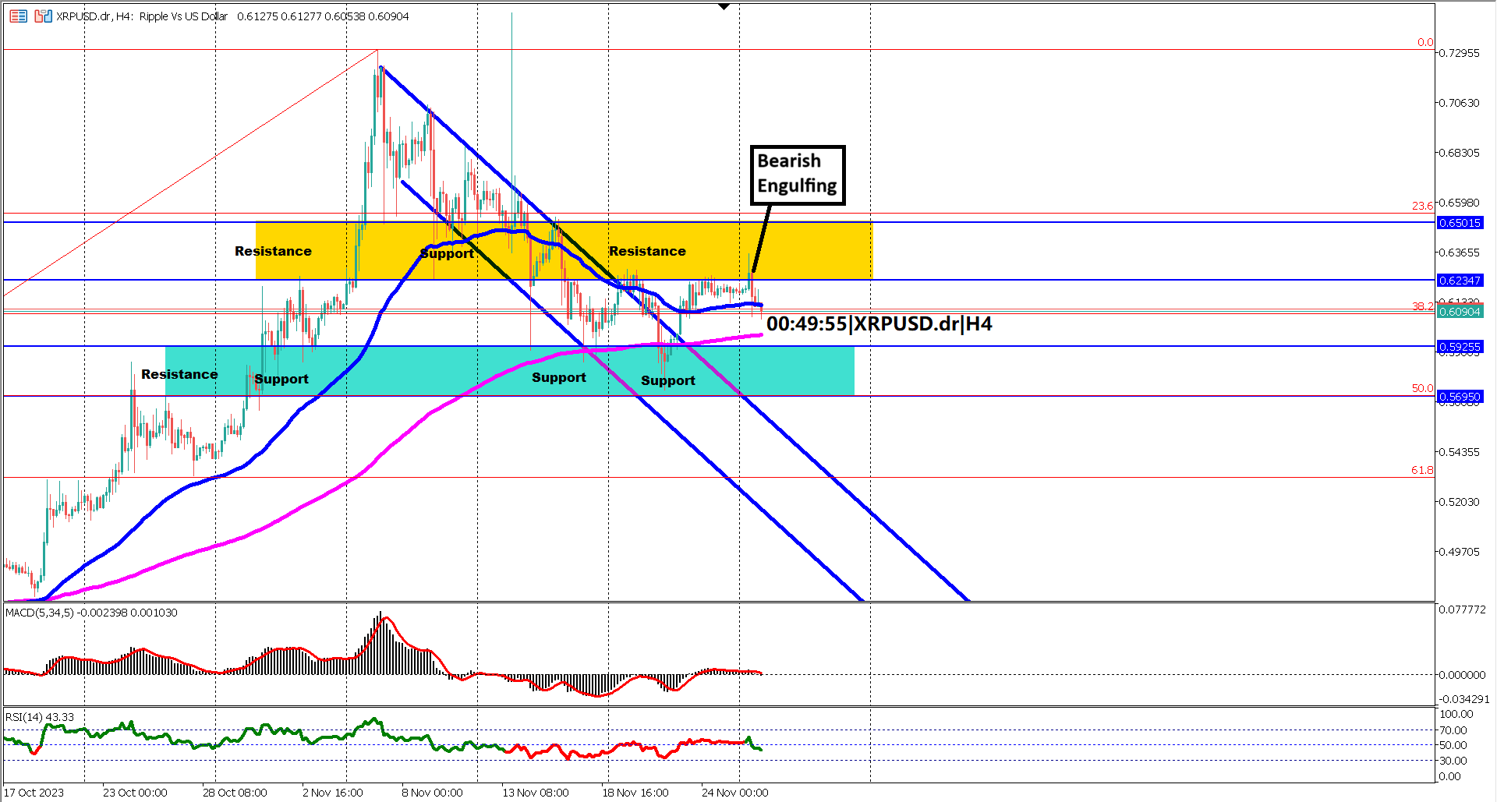
Task: Click the OHLC data window icon
Action: [x=17, y=16]
